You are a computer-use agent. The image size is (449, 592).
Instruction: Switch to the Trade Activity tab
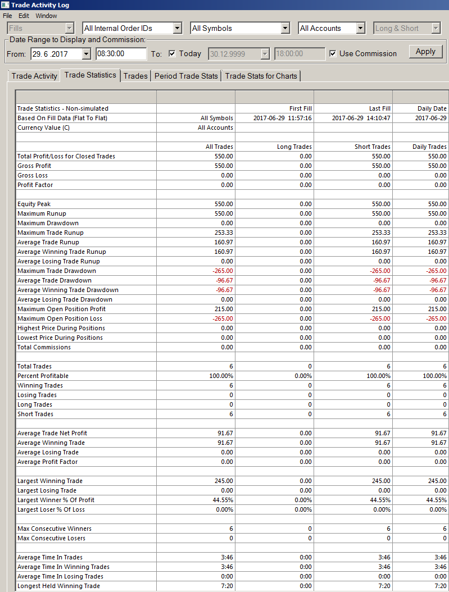point(34,76)
